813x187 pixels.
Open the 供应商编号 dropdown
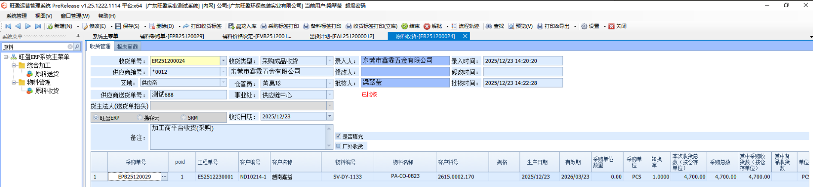tap(223, 72)
